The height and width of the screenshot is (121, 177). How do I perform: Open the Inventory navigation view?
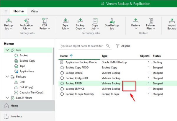(27, 116)
